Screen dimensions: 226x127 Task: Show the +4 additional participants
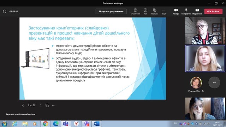pos(214,83)
